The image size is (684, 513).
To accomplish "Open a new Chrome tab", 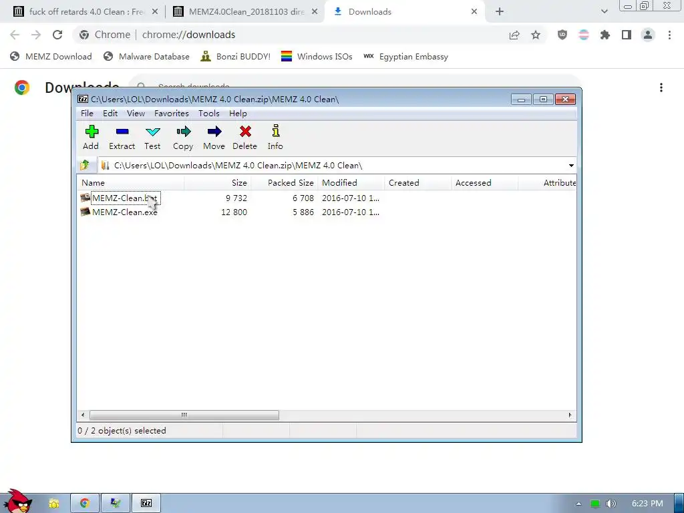I will [x=500, y=12].
